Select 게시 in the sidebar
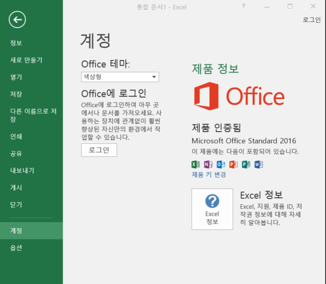 (32, 187)
